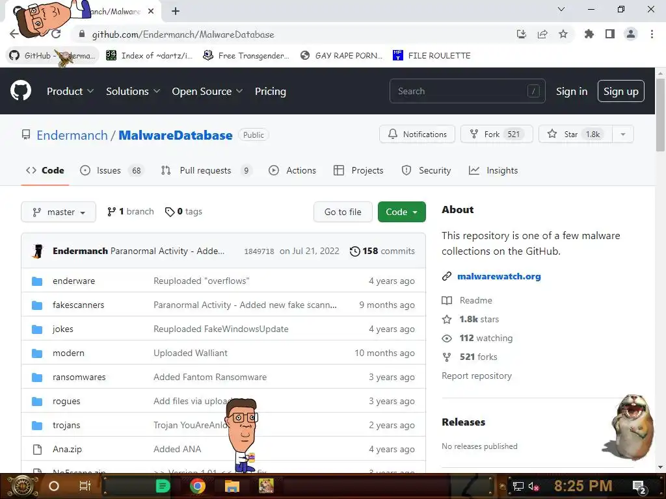Viewport: 666px width, 499px height.
Task: Fork the repository with the Fork button
Action: 496,134
